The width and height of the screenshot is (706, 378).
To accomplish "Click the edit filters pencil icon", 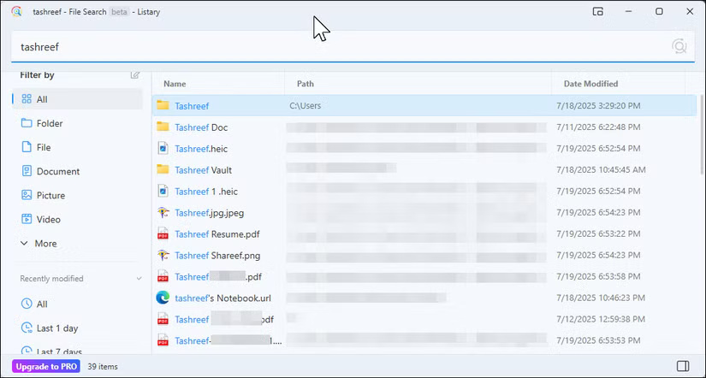I will pos(135,75).
